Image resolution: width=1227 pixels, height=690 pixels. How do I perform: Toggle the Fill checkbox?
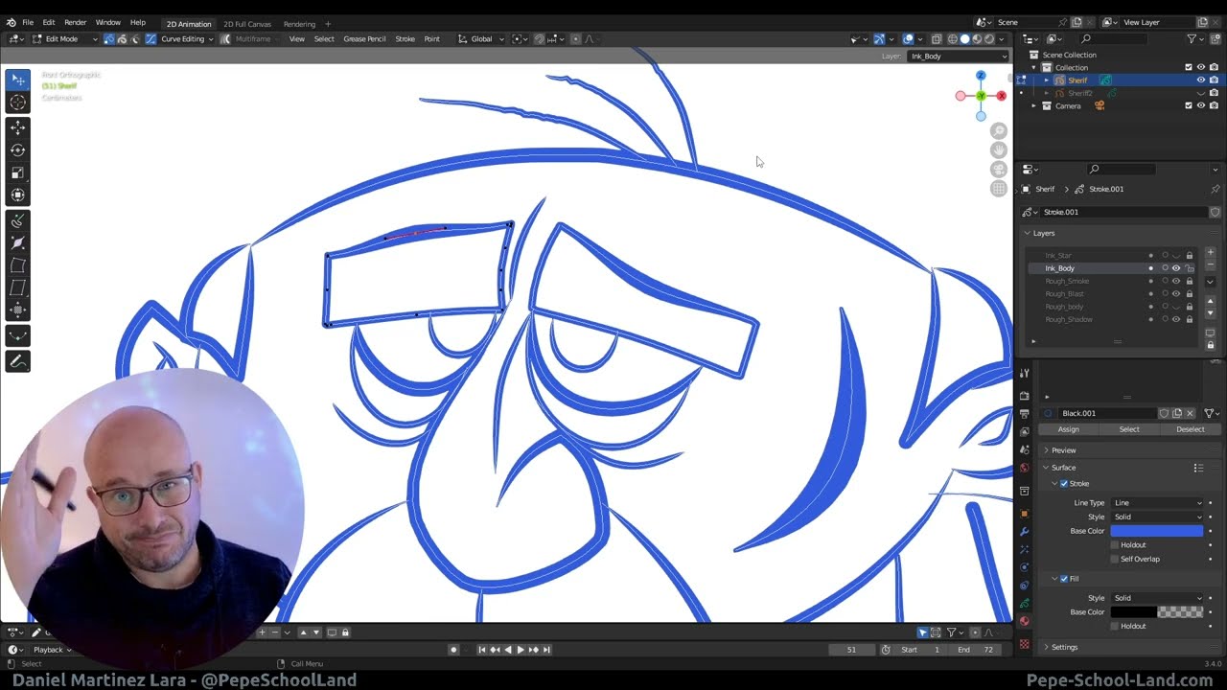pos(1064,579)
